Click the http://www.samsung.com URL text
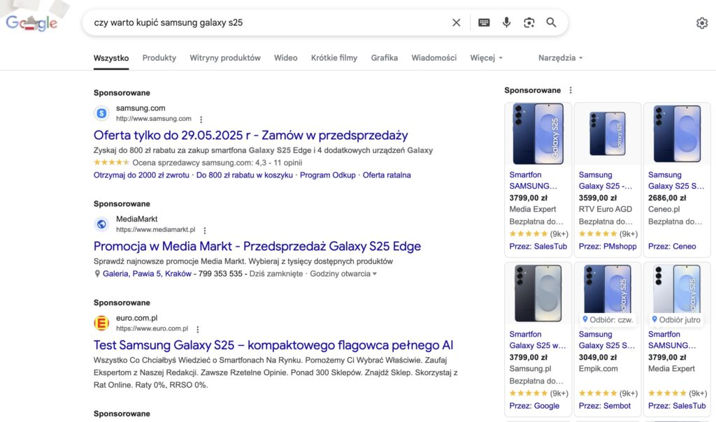This screenshot has height=422, width=716. [153, 119]
